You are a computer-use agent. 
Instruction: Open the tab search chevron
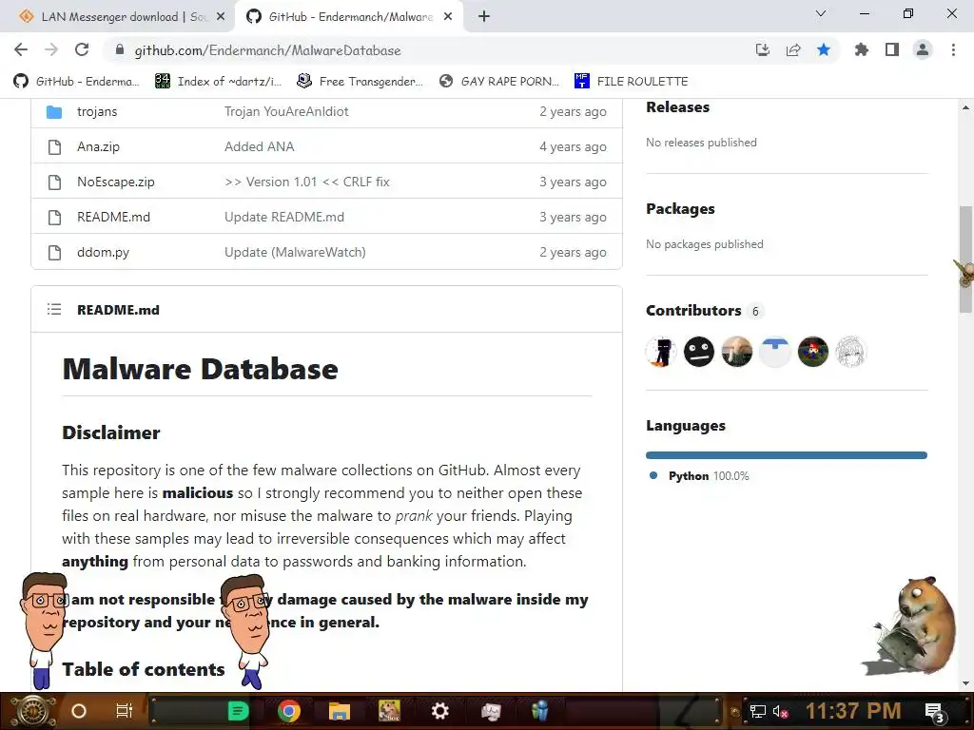(x=821, y=13)
